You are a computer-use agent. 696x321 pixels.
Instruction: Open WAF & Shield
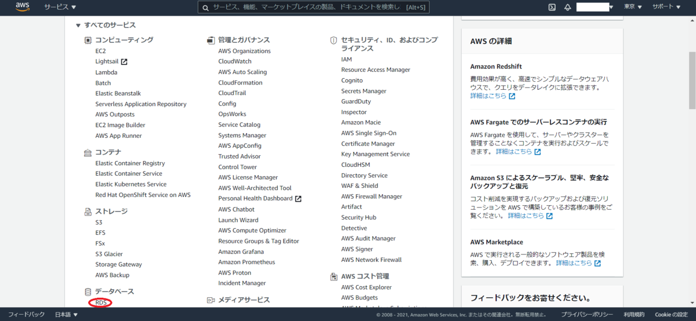(360, 186)
